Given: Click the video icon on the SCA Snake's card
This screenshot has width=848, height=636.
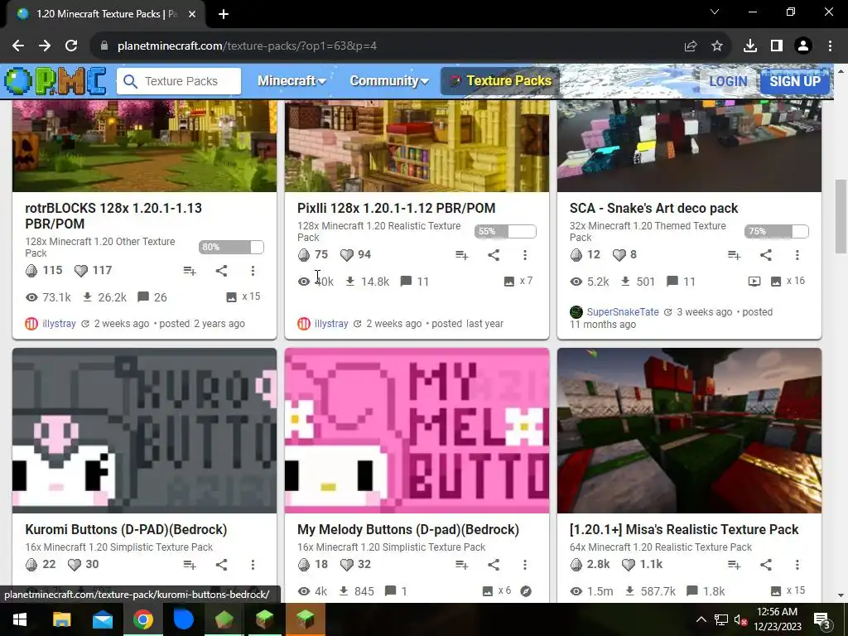Looking at the screenshot, I should pyautogui.click(x=754, y=282).
